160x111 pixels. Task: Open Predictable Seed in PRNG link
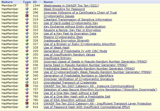(x=89, y=68)
